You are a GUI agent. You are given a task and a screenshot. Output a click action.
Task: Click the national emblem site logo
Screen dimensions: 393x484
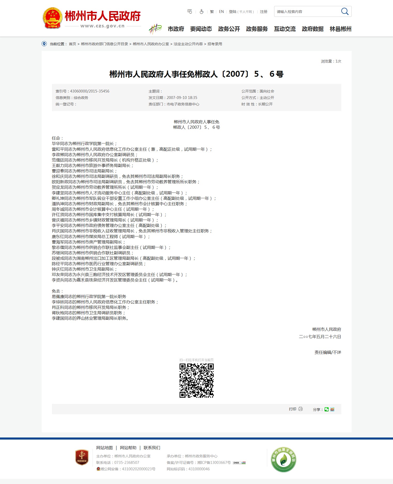(x=52, y=18)
